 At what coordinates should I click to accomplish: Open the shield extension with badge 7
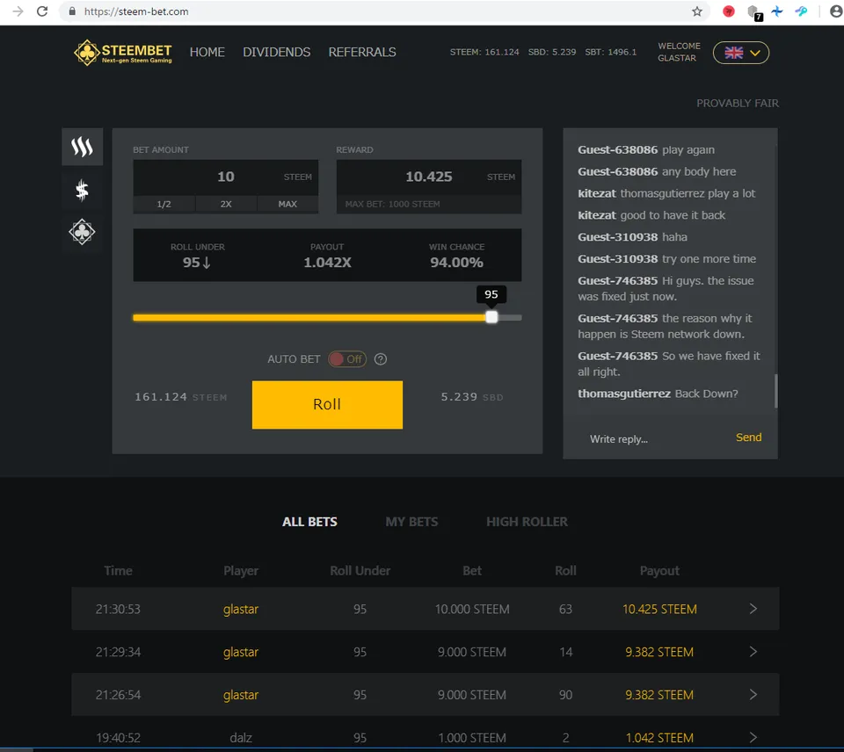click(754, 11)
